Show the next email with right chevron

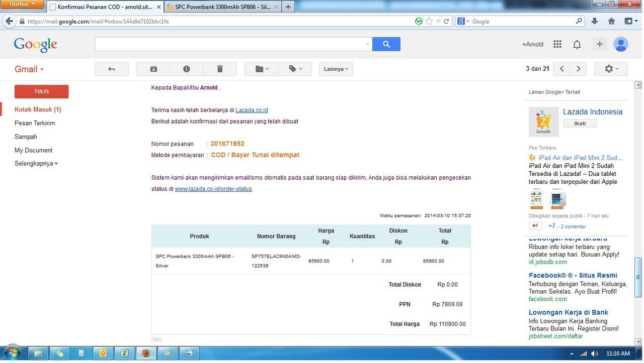coord(579,69)
